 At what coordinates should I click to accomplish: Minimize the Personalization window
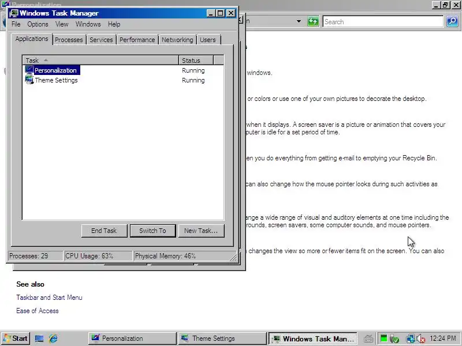pyautogui.click(x=437, y=5)
